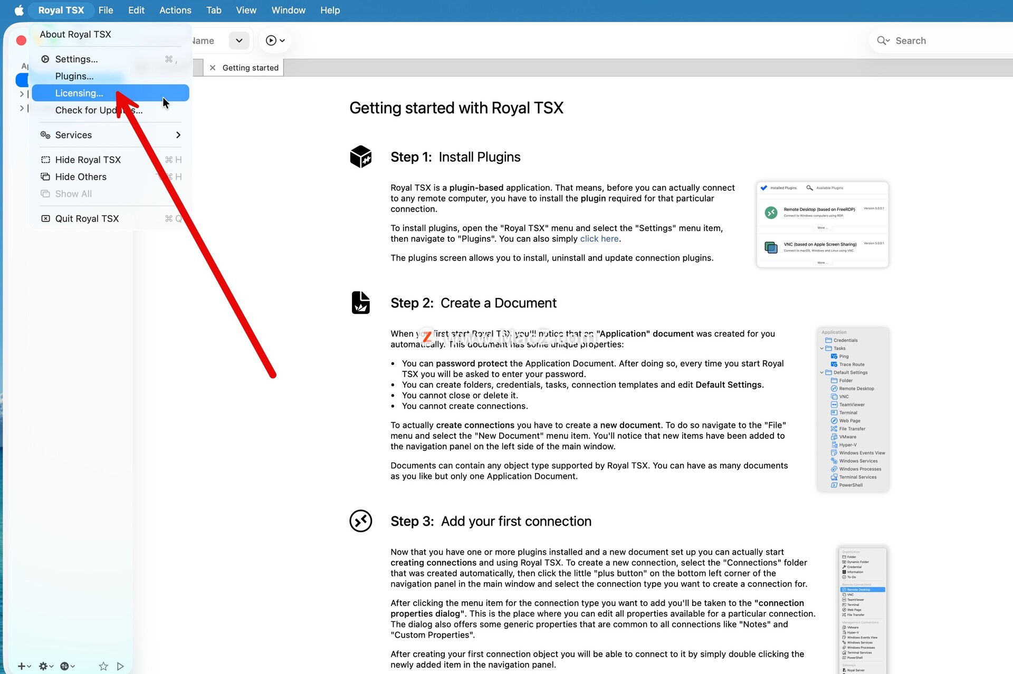Image resolution: width=1013 pixels, height=674 pixels.
Task: Open the name dropdown chevron in toolbar
Action: [239, 41]
